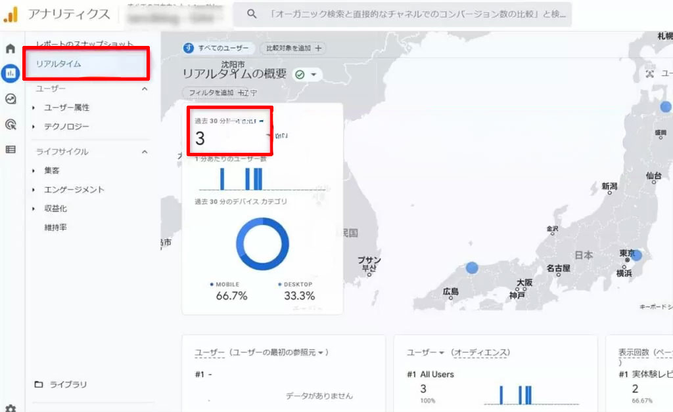Collapse the ユーザー section
The width and height of the screenshot is (673, 412).
pyautogui.click(x=145, y=89)
